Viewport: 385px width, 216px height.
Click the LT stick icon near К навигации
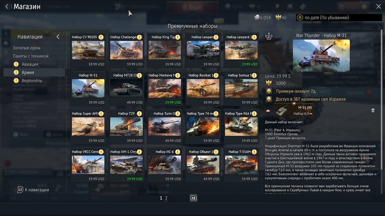(x=20, y=190)
